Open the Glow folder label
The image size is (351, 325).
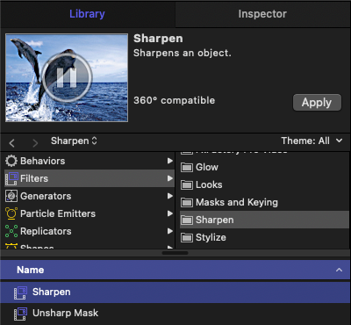point(207,167)
